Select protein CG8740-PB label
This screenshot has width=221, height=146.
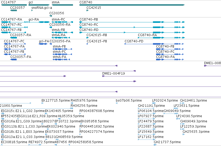click(x=165, y=46)
